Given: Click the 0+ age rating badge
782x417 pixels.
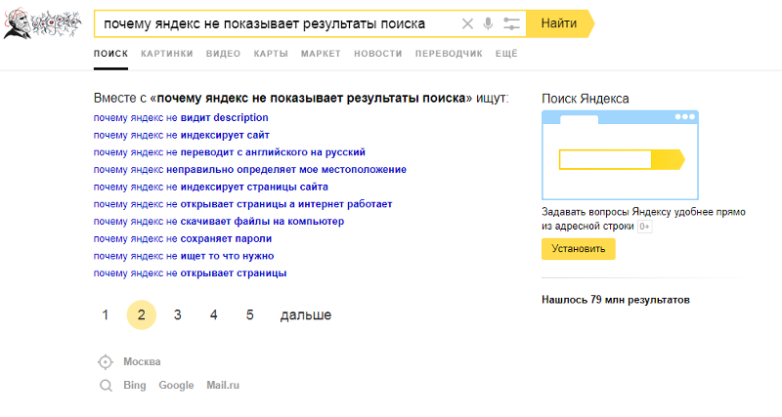Looking at the screenshot, I should pyautogui.click(x=644, y=227).
